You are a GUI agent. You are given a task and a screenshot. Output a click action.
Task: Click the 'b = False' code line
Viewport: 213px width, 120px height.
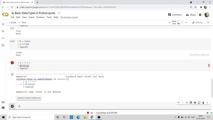(25, 41)
